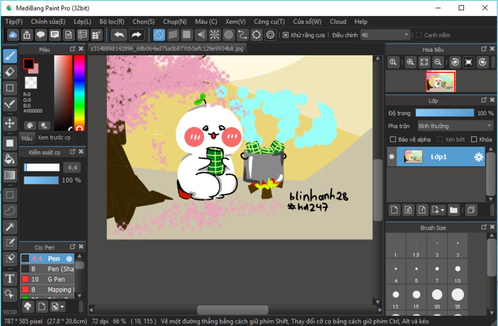This screenshot has width=498, height=326.
Task: Select the Eraser tool in left toolbar
Action: click(10, 72)
